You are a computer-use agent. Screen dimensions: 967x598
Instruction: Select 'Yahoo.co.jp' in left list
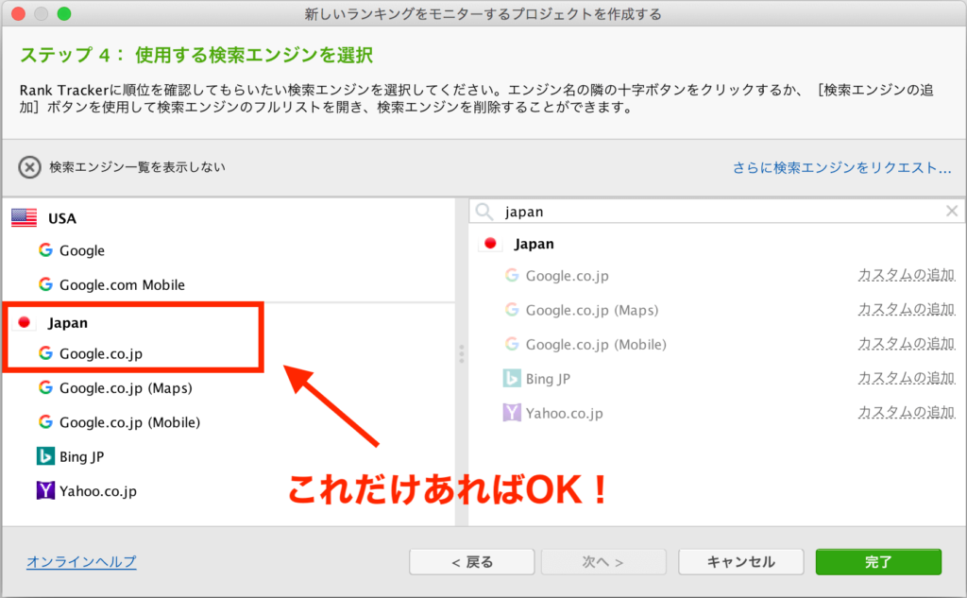[x=98, y=491]
